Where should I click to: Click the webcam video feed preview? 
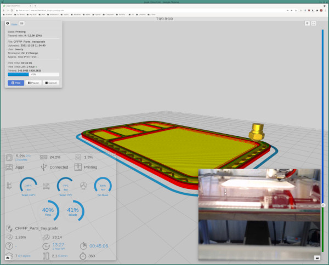pyautogui.click(x=259, y=215)
